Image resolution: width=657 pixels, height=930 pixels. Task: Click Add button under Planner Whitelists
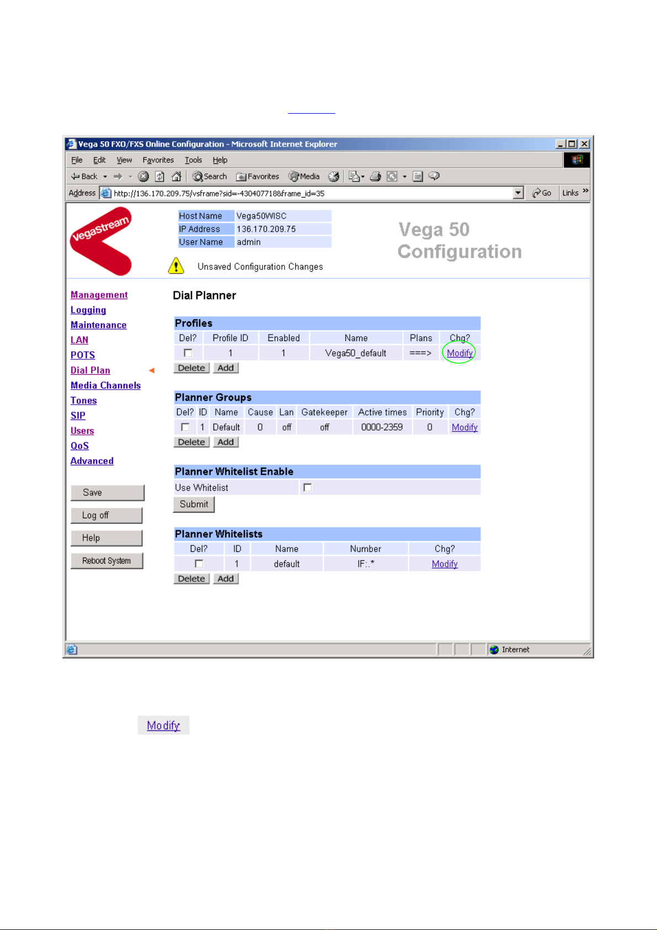pos(226,579)
